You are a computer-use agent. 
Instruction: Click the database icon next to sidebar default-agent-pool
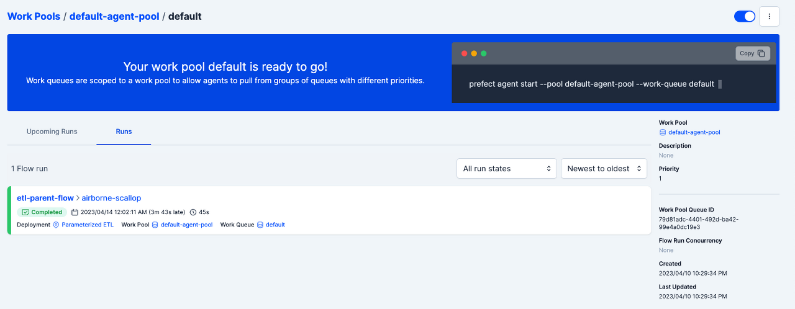[x=662, y=132]
